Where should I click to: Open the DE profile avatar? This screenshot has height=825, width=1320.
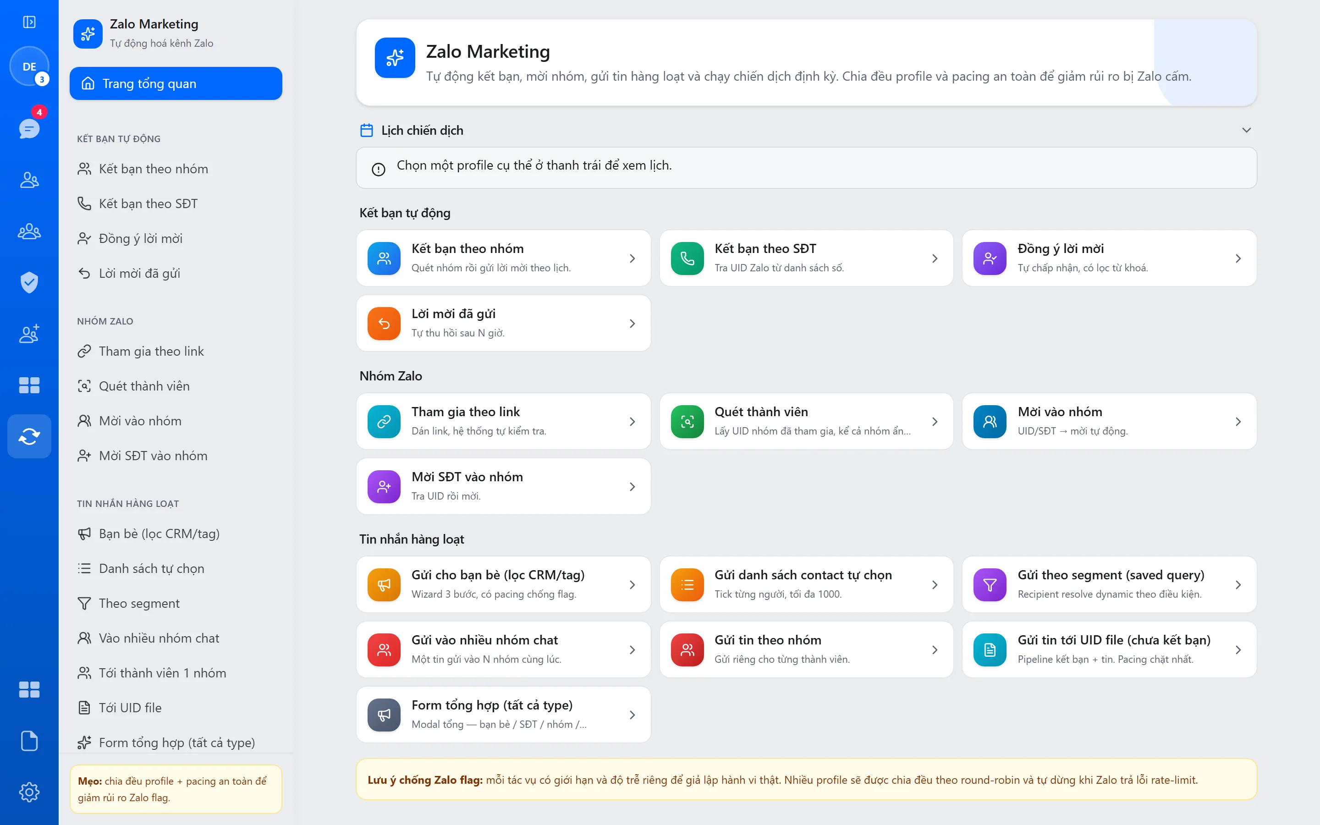29,66
